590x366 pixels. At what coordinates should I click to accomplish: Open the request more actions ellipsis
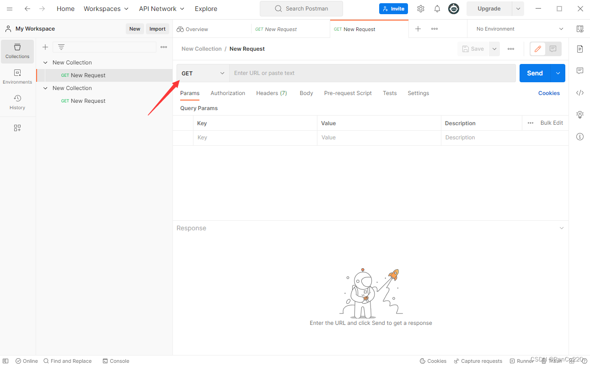(x=511, y=49)
